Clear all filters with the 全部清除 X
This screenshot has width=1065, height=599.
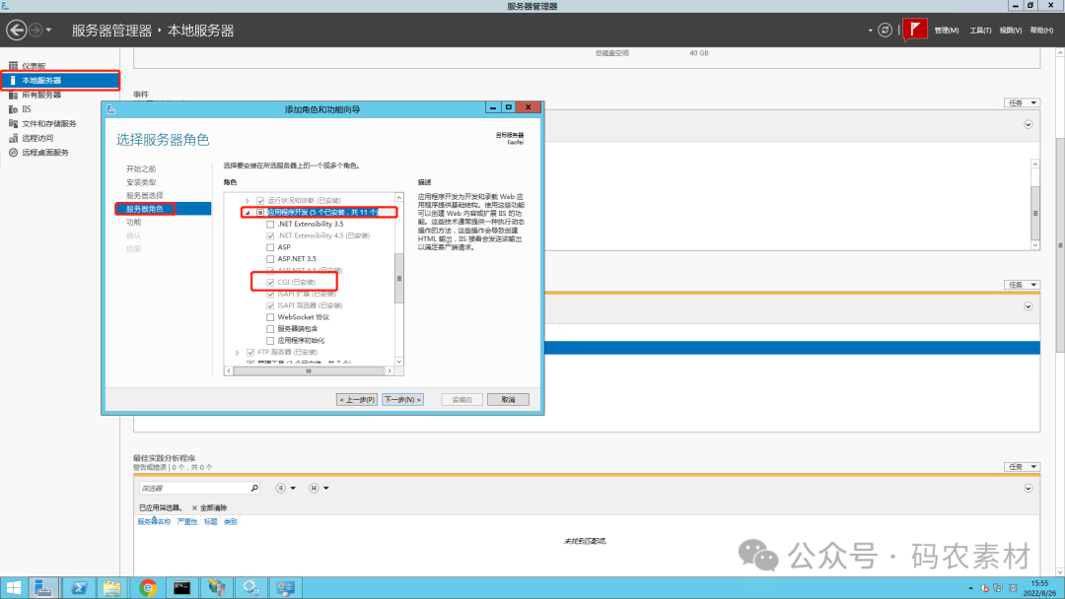[194, 508]
